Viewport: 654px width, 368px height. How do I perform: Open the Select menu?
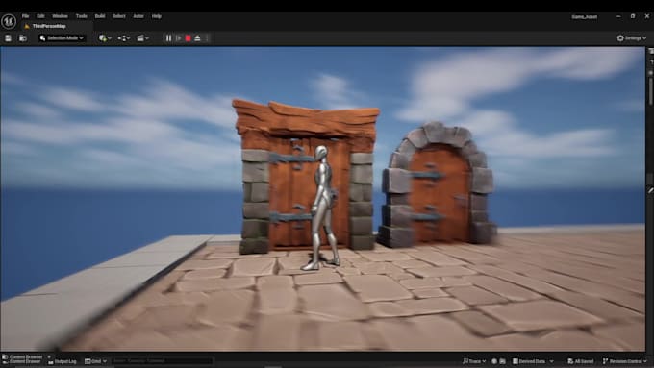pos(119,16)
